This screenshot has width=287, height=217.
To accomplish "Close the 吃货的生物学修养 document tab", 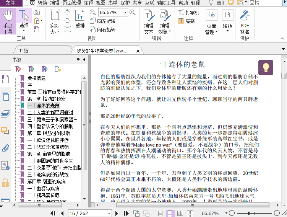I will click(x=138, y=51).
